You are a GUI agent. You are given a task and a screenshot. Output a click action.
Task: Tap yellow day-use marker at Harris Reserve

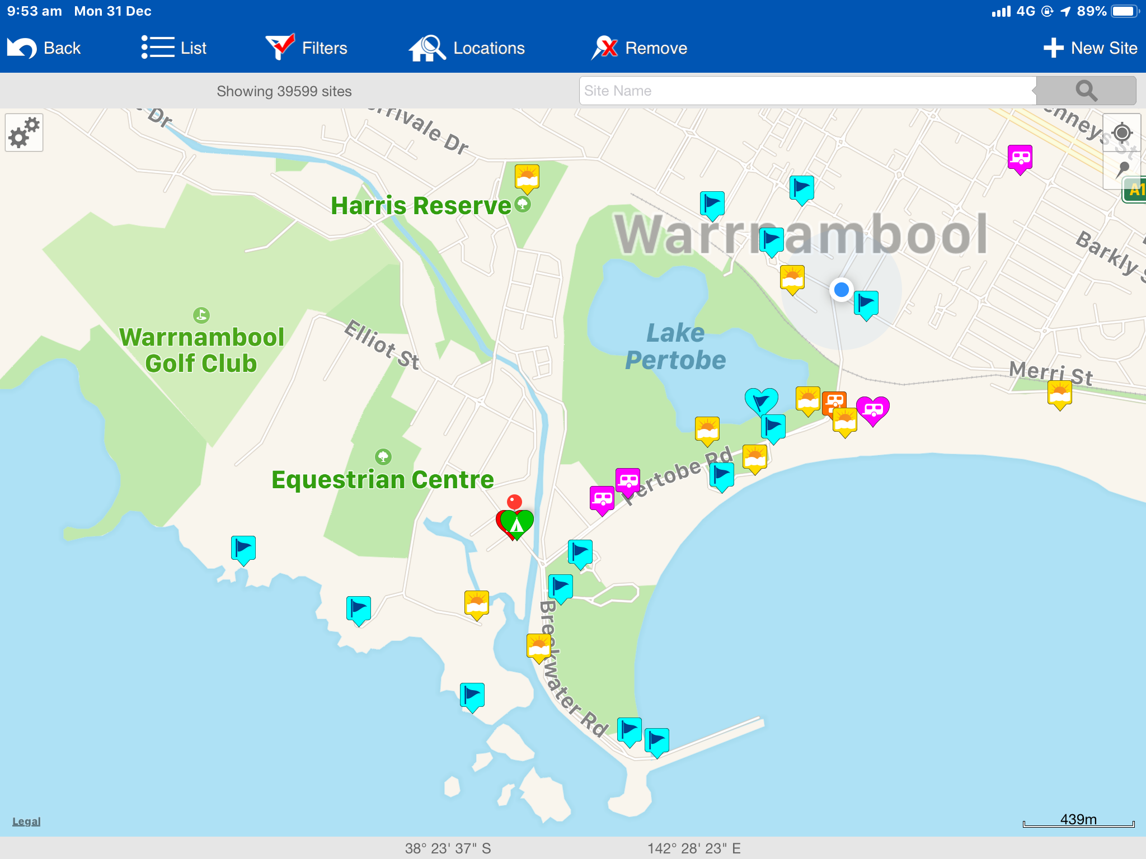tap(527, 177)
